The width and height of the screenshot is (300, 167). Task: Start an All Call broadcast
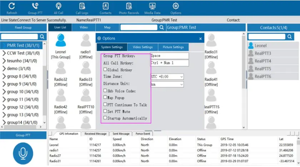point(58,7)
